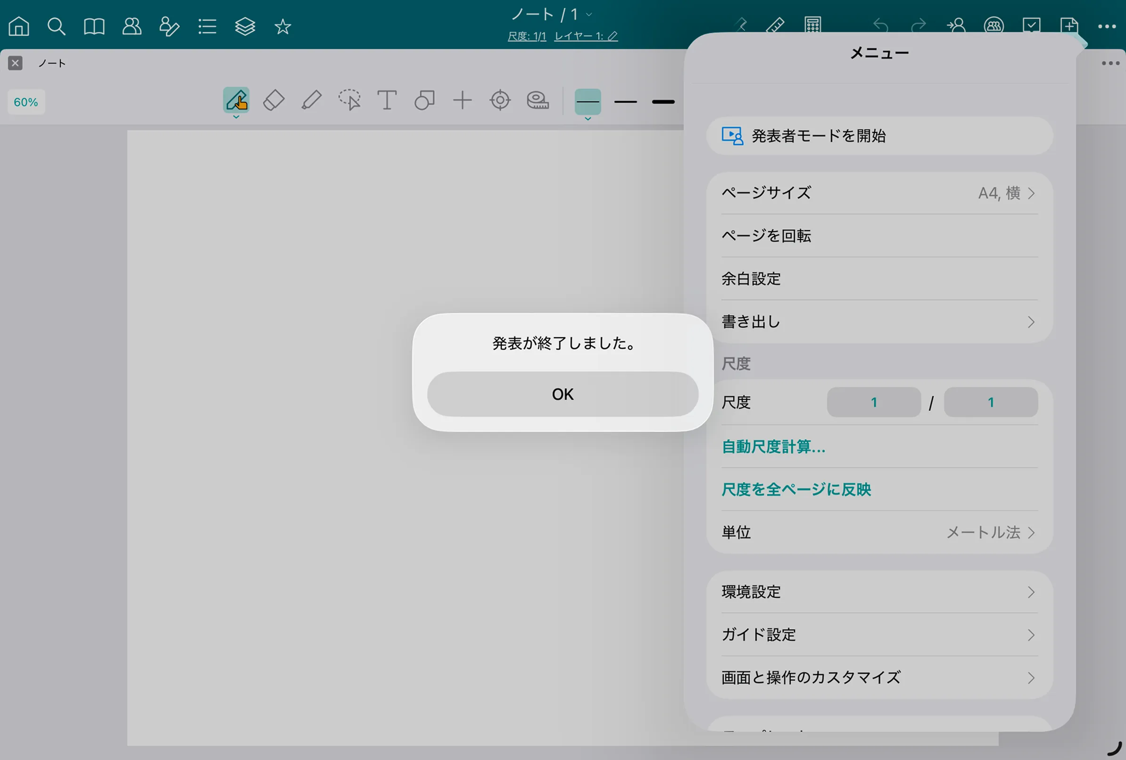The image size is (1126, 760).
Task: Expand the 書き出し export options
Action: point(878,322)
